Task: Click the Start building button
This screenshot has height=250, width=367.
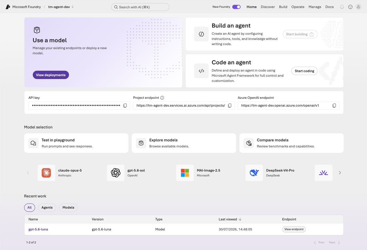Action: pyautogui.click(x=300, y=34)
